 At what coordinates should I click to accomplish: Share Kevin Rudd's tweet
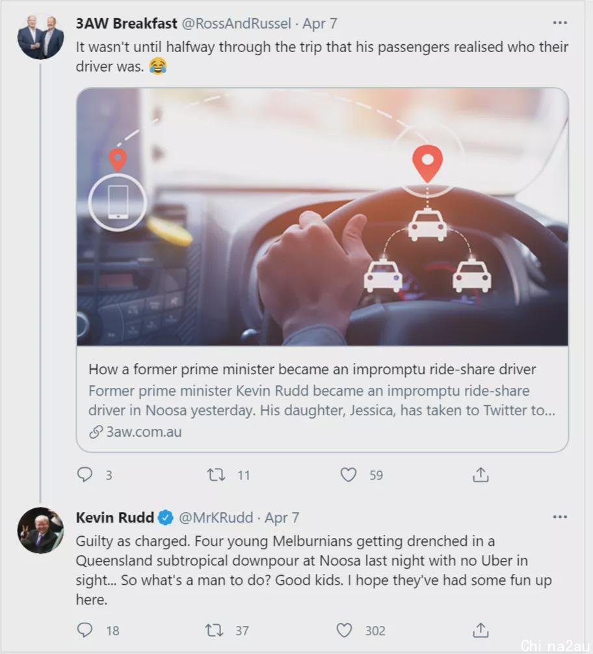(x=481, y=630)
